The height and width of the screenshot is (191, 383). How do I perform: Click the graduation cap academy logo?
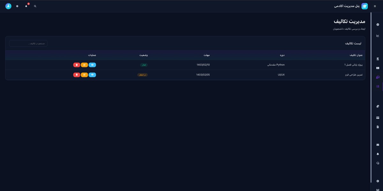[364, 6]
